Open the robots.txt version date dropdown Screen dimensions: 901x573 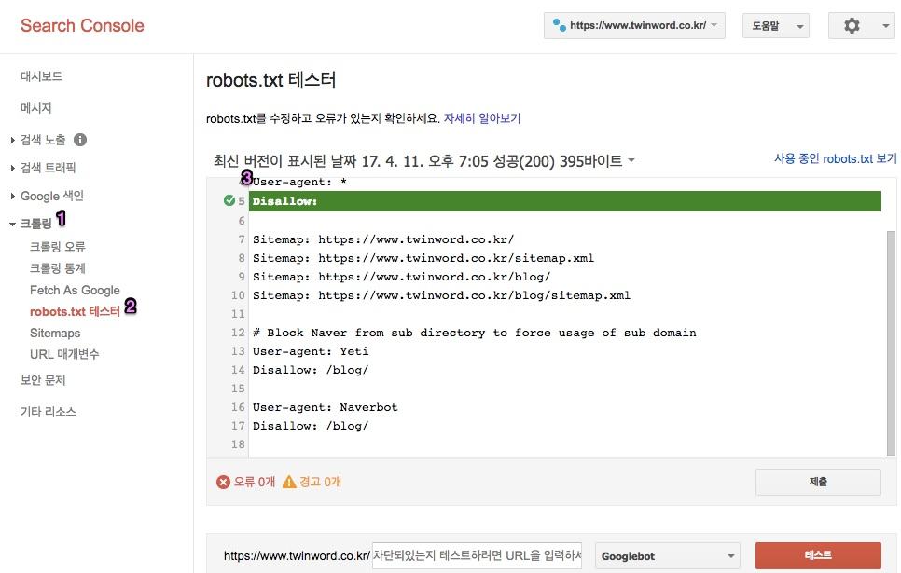(x=631, y=160)
